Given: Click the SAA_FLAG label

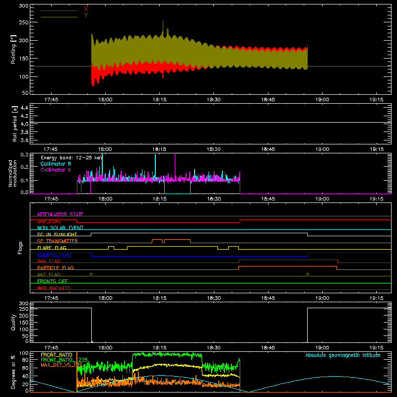Looking at the screenshot, I should tap(49, 261).
